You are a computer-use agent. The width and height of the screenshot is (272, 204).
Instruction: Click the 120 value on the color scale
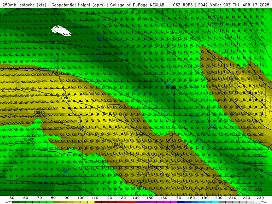108,198
